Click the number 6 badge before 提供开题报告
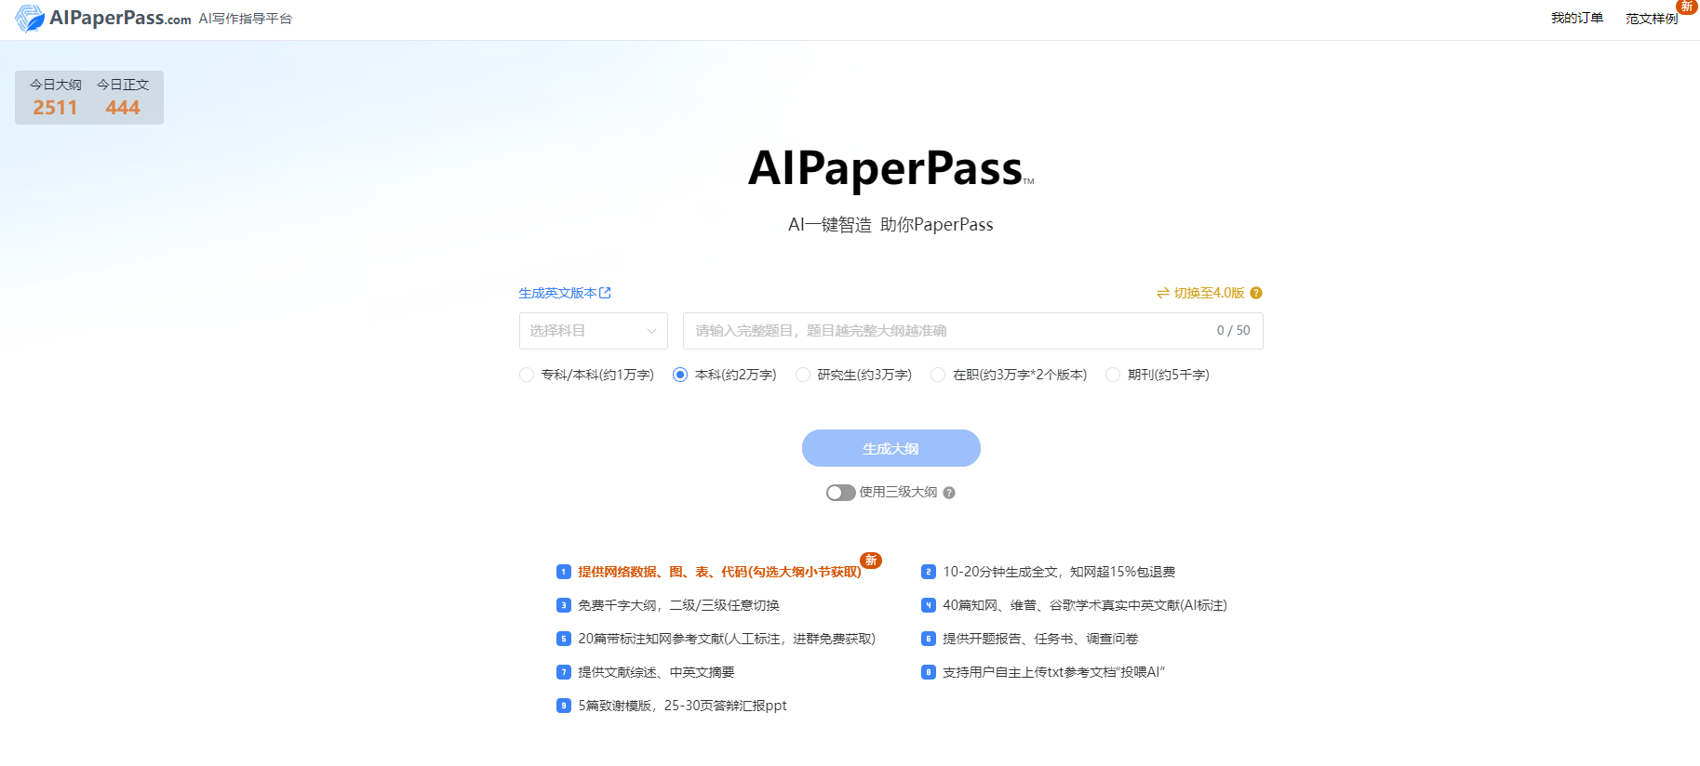This screenshot has height=766, width=1700. click(929, 639)
